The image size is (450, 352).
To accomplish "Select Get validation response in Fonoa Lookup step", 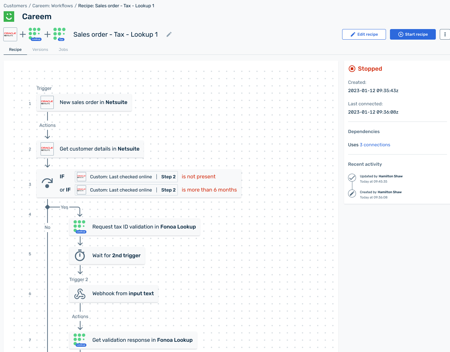I will coord(133,340).
